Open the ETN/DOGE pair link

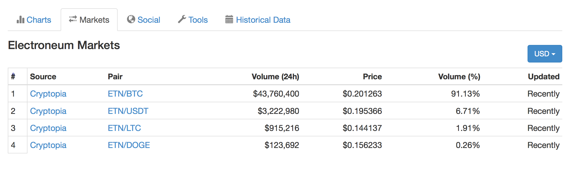pyautogui.click(x=129, y=145)
